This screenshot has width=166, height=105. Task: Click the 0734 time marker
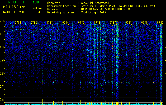[65, 23]
